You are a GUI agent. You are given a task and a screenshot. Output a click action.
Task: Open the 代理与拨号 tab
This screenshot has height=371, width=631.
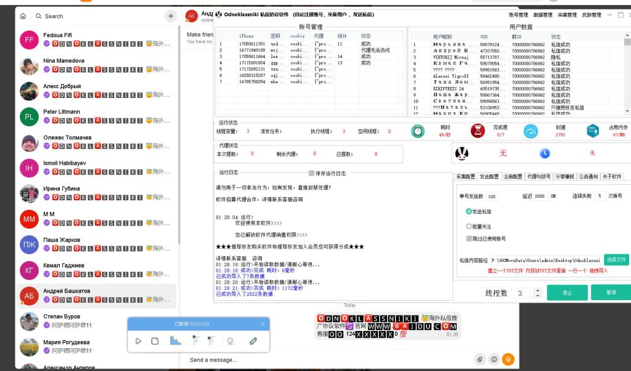[x=539, y=176]
